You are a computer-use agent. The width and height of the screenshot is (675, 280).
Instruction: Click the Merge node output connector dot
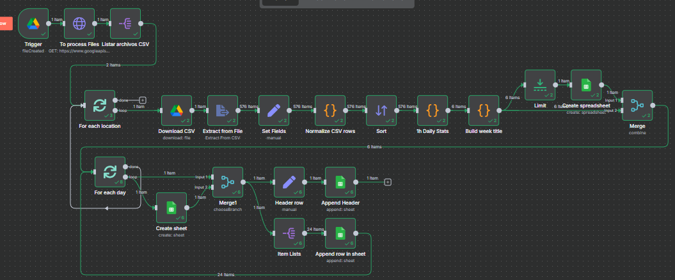click(653, 105)
